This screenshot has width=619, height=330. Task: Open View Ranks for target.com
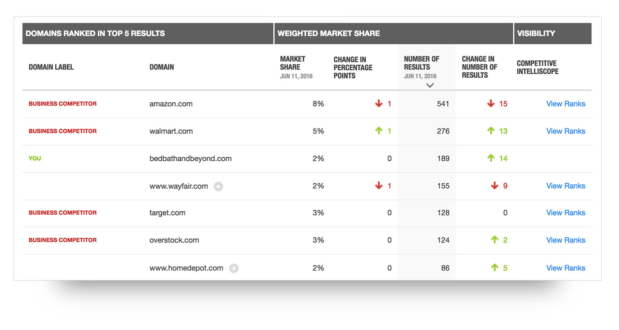pyautogui.click(x=566, y=213)
